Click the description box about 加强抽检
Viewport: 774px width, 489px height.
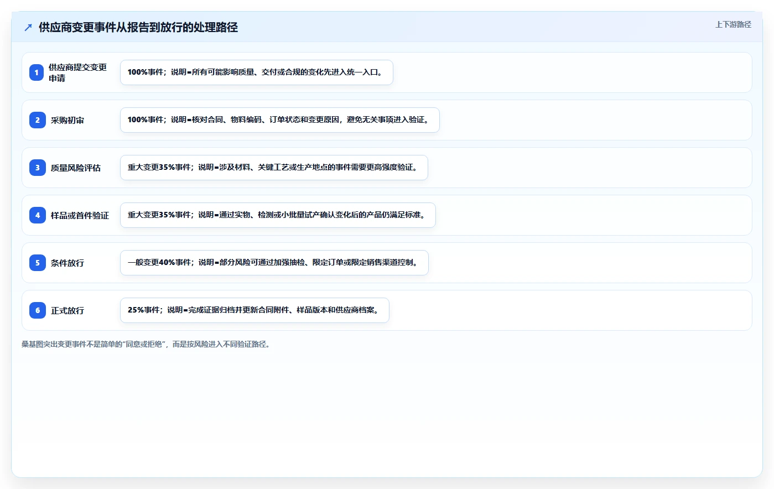click(x=274, y=263)
